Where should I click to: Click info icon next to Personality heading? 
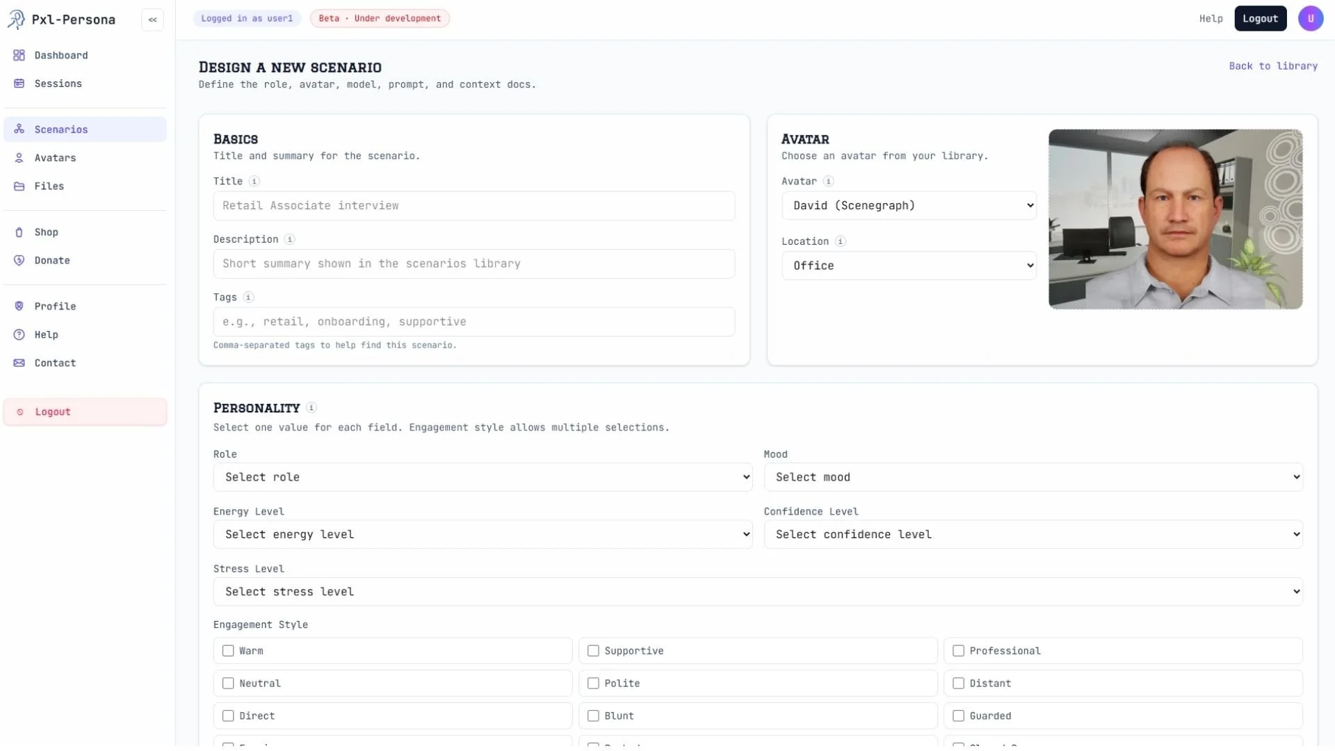(x=311, y=408)
